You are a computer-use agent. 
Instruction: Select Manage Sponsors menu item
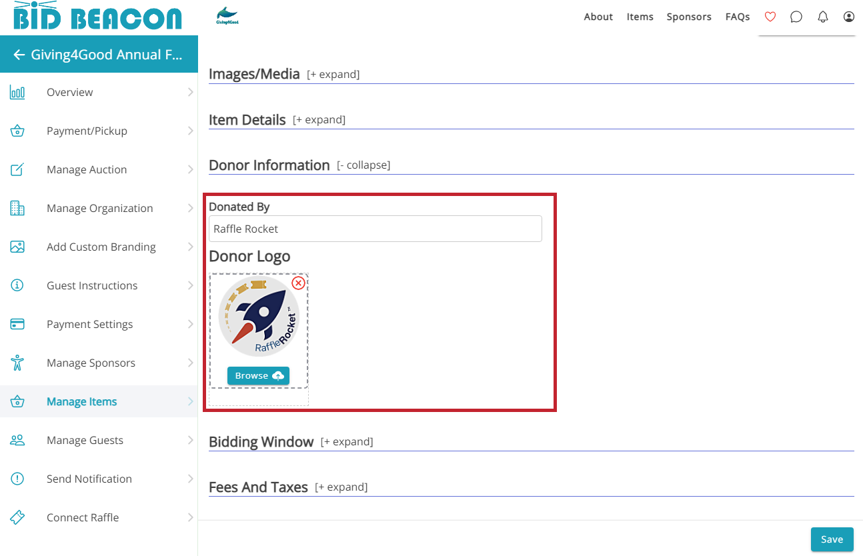click(x=99, y=363)
